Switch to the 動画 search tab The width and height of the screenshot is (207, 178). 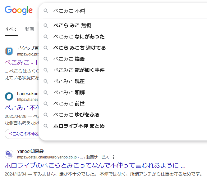pyautogui.click(x=30, y=29)
